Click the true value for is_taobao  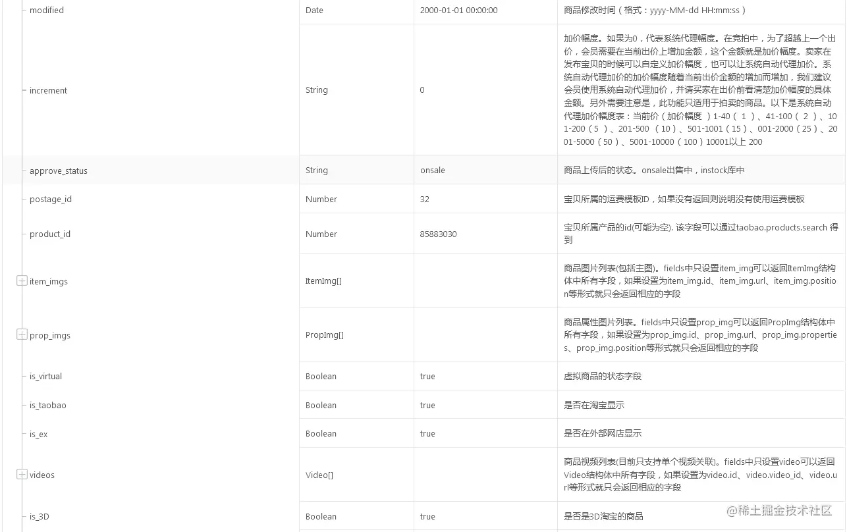[427, 405]
